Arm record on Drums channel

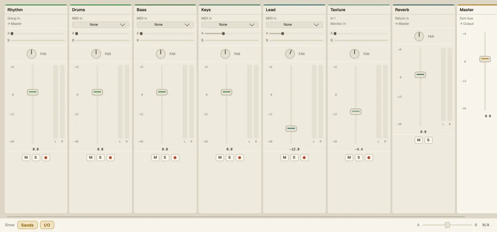click(x=111, y=157)
